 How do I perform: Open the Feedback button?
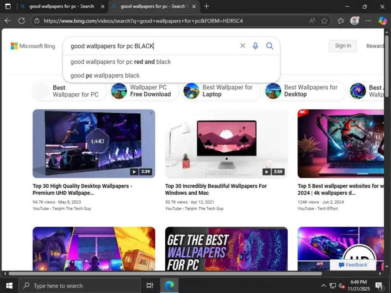(x=353, y=265)
